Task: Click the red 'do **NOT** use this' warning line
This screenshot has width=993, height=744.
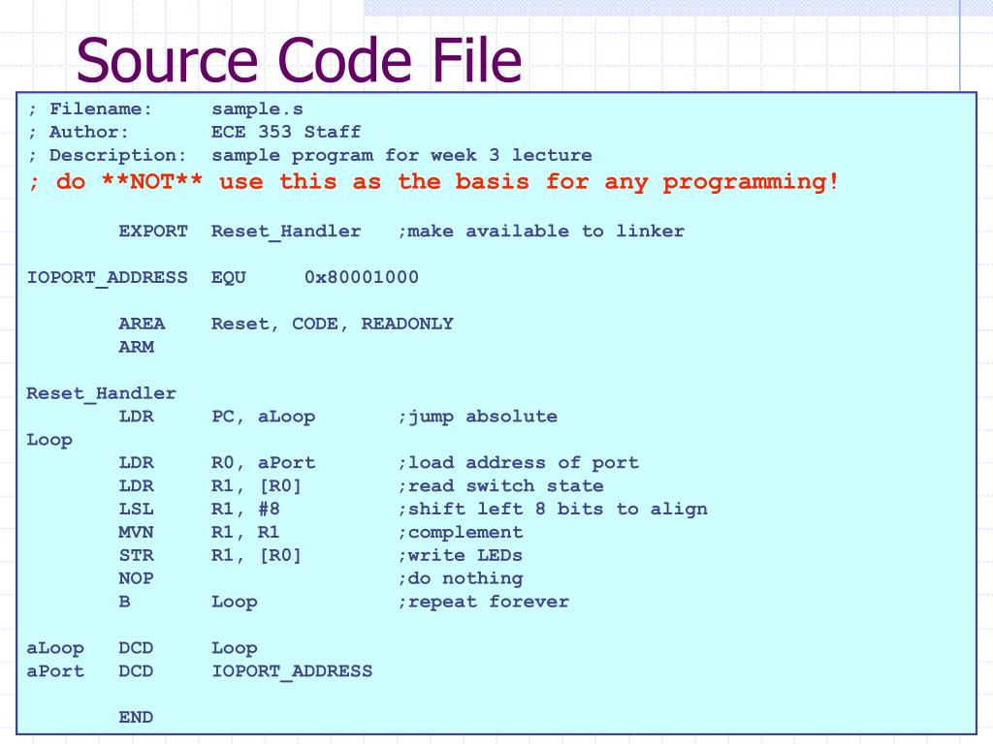Action: coord(433,182)
